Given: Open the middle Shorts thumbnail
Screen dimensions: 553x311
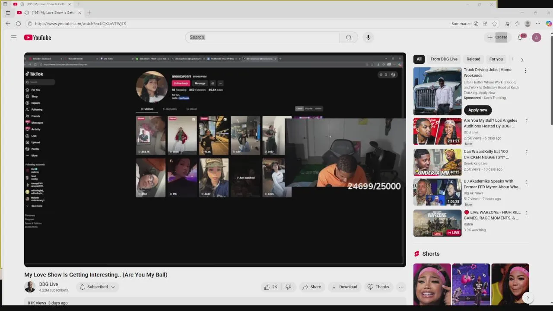Looking at the screenshot, I should [x=471, y=284].
